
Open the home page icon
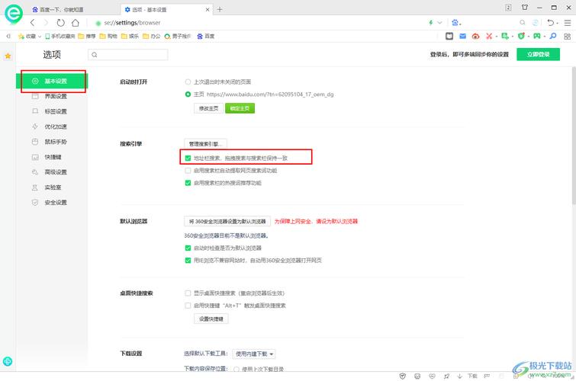point(76,23)
